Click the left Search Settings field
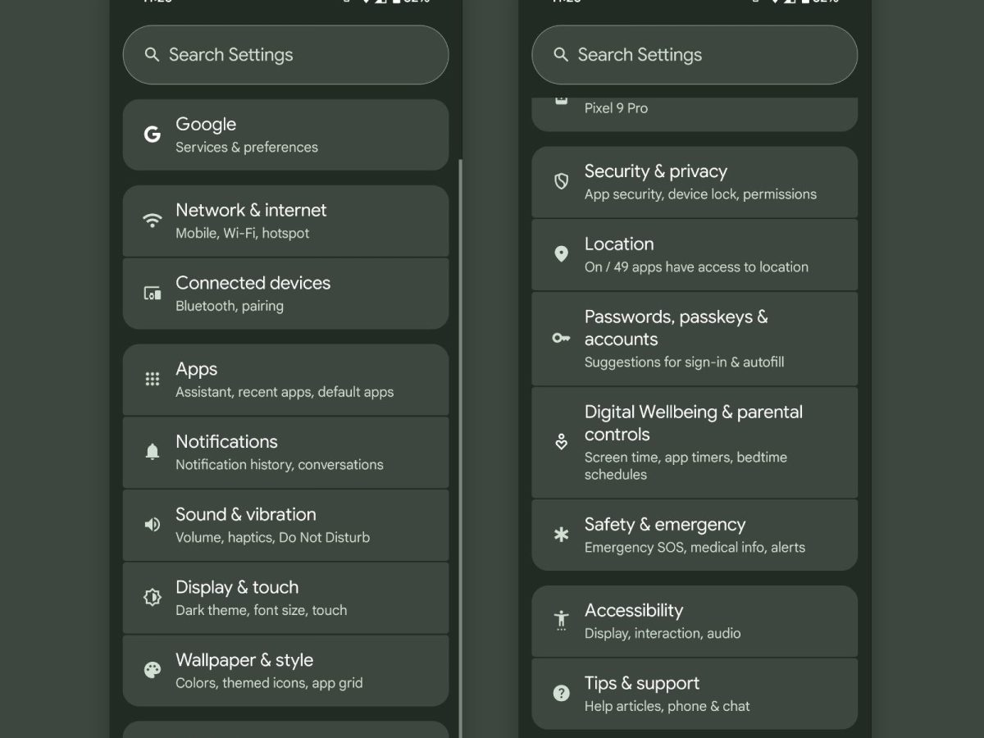This screenshot has height=738, width=984. pyautogui.click(x=285, y=55)
